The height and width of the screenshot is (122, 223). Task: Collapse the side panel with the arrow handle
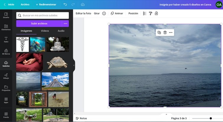click(74, 65)
